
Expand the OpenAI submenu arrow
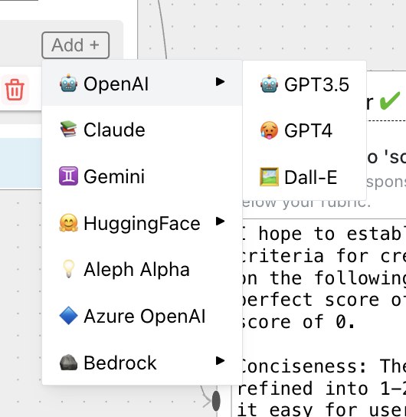click(221, 82)
